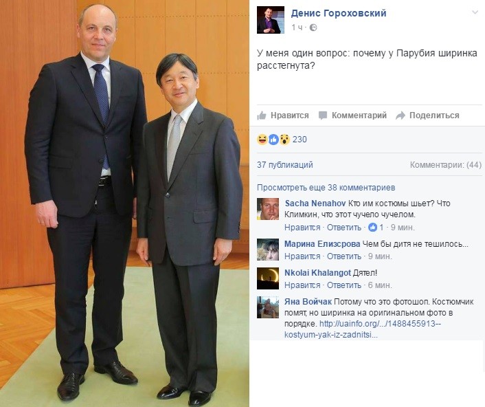Open the 37 публикаций shares link
Image resolution: width=485 pixels, height=407 pixels.
[285, 165]
